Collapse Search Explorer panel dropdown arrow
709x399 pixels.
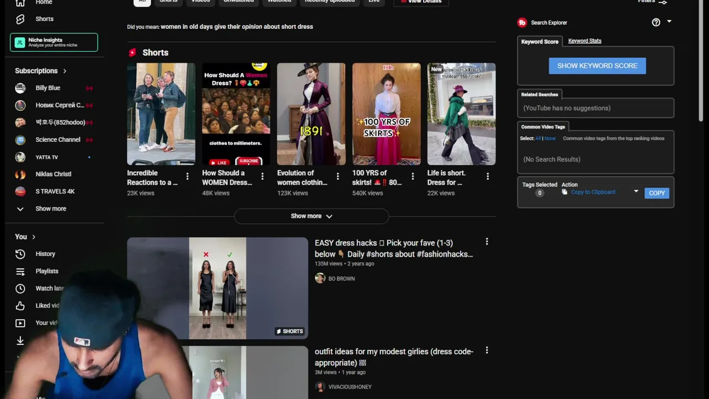coord(669,22)
